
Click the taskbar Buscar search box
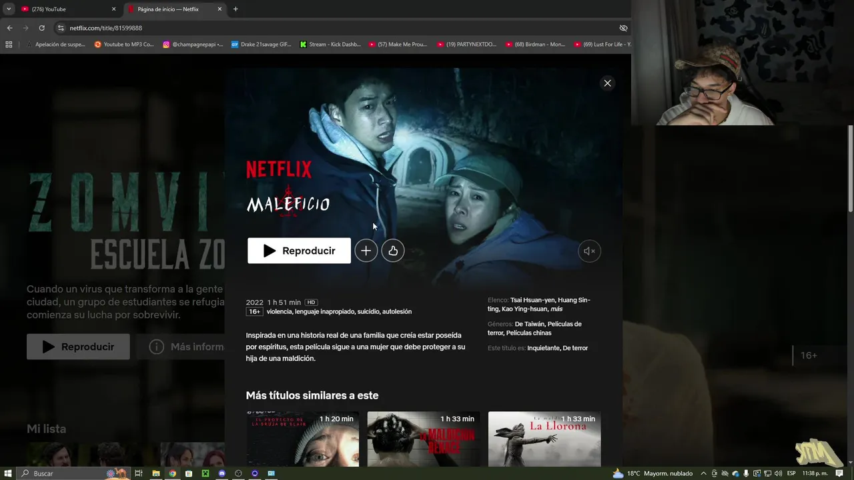coord(73,473)
